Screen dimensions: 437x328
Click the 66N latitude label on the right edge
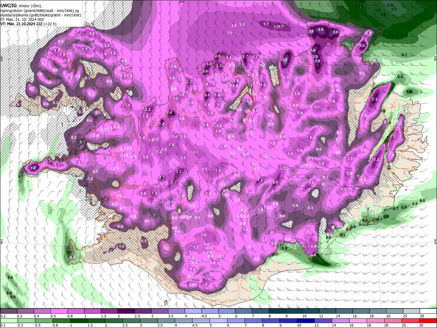coord(435,59)
